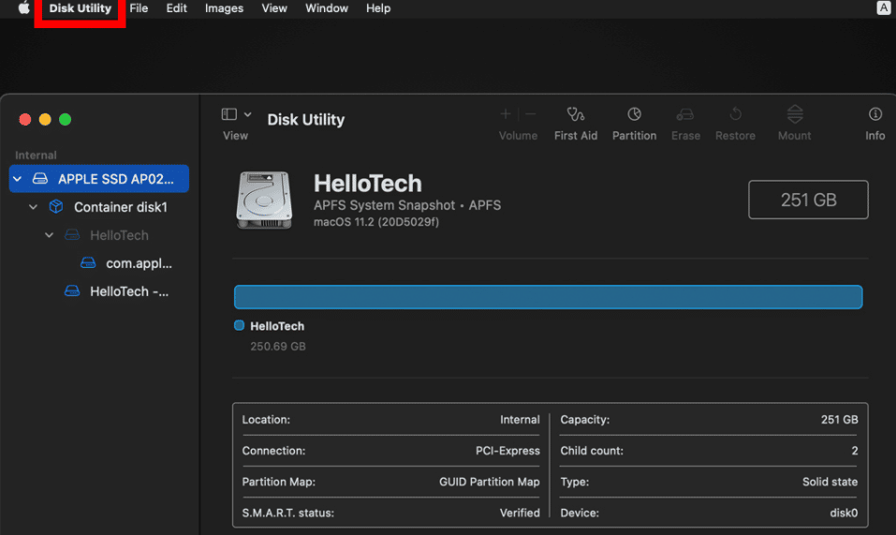Click the blue HelloTech legend swatch
896x535 pixels.
point(239,325)
